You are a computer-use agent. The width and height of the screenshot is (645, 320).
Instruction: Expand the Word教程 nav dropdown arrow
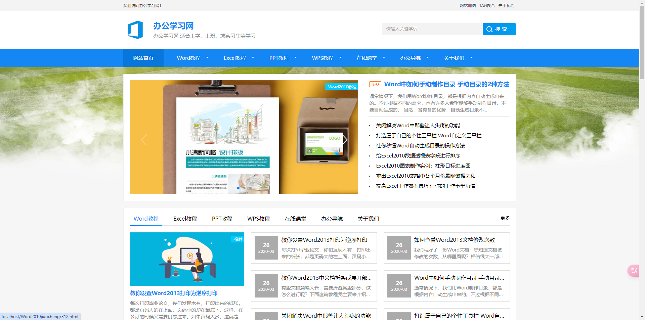click(207, 58)
